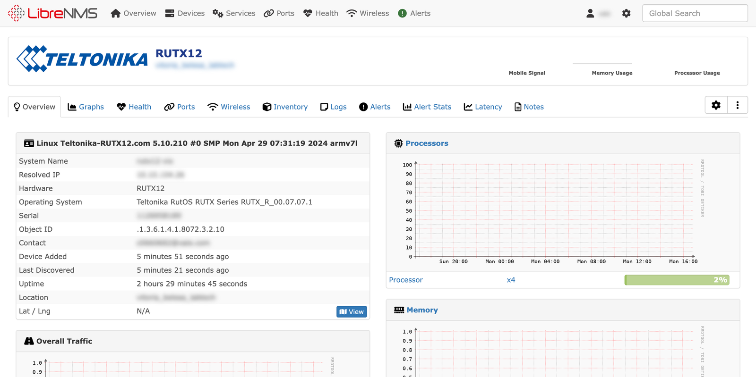Click the RUTX12 device title
This screenshot has height=377, width=756.
tap(179, 53)
